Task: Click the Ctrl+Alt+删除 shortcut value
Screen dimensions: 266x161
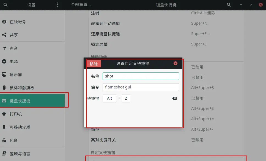Action: pyautogui.click(x=203, y=13)
